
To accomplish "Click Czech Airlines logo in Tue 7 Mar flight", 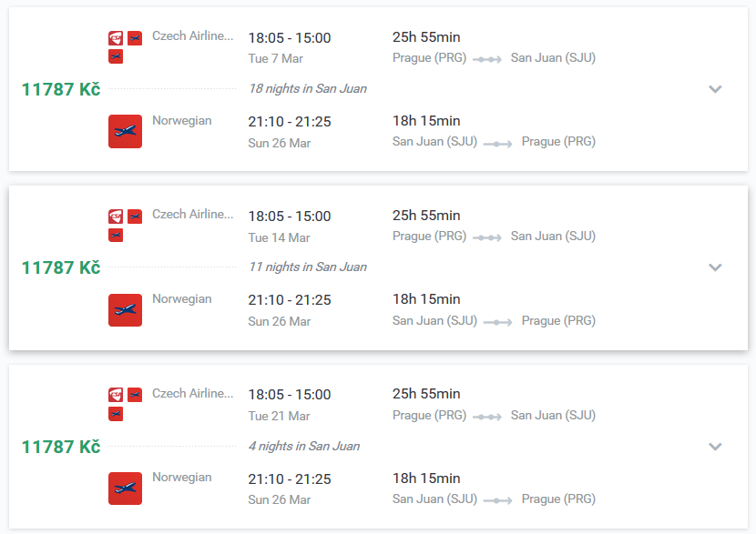I will [x=116, y=38].
